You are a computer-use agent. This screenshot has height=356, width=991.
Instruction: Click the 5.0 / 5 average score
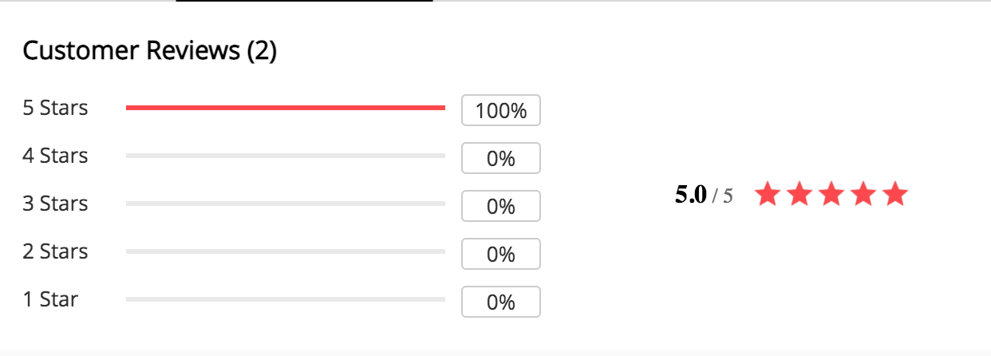coord(704,195)
